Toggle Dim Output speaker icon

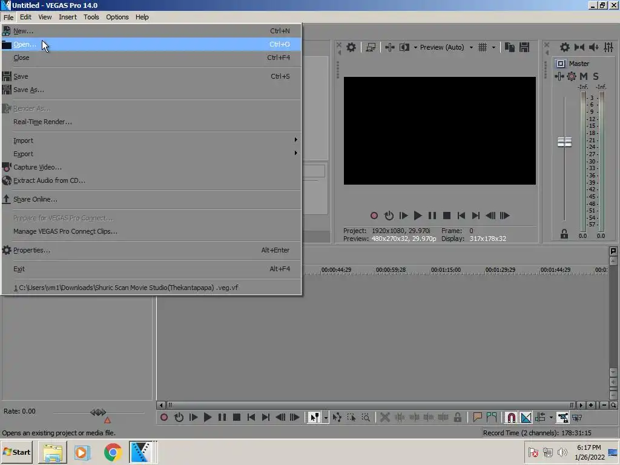[593, 47]
